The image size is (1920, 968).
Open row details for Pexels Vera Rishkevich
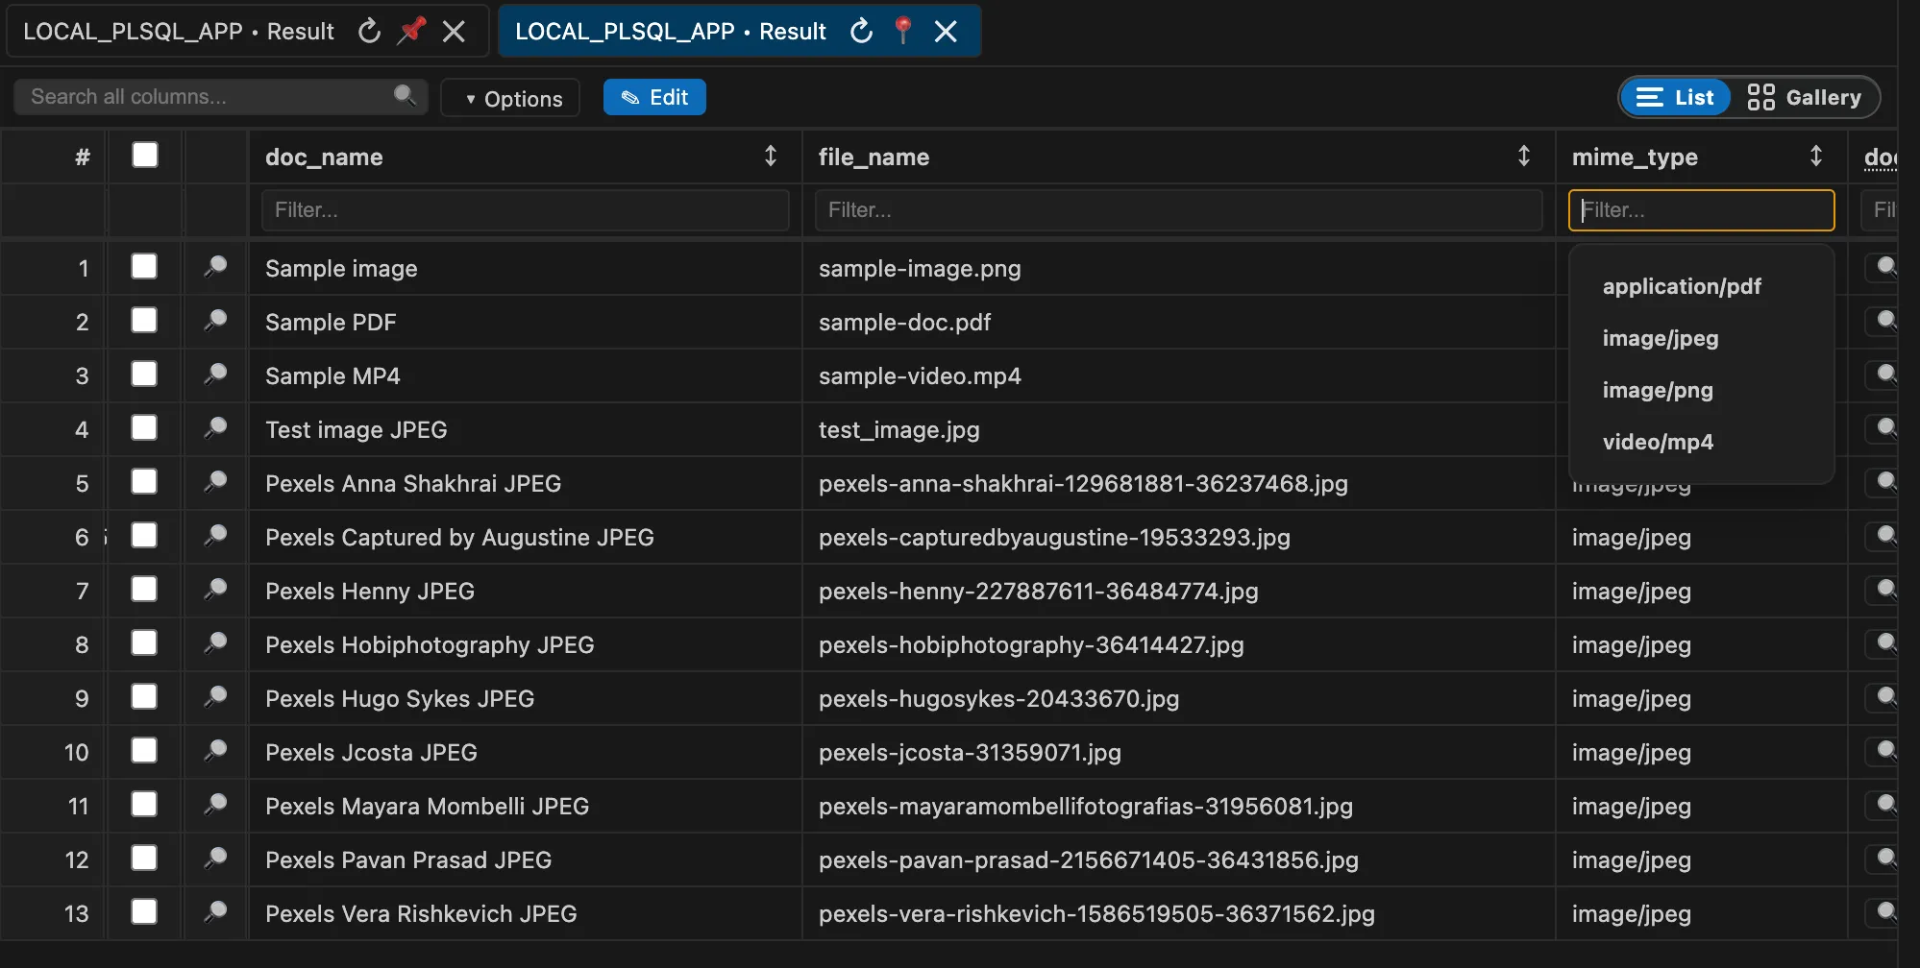(215, 912)
